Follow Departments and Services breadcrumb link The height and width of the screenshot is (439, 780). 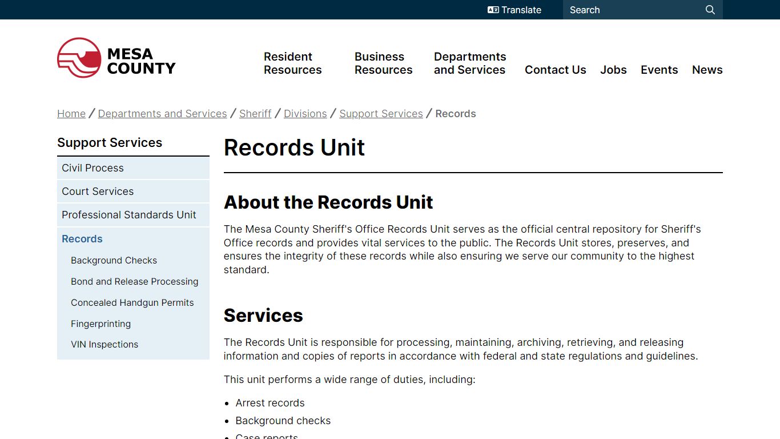point(163,114)
